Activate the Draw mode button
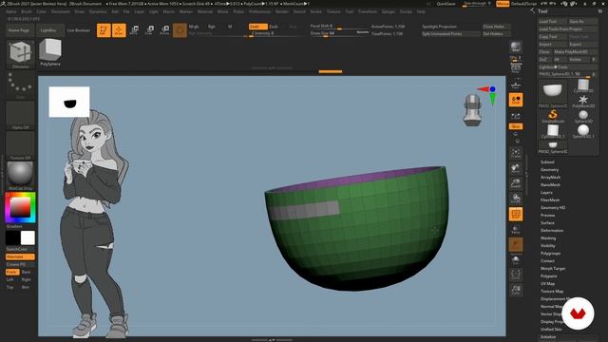Viewport: 608px width, 342px height. tap(119, 30)
